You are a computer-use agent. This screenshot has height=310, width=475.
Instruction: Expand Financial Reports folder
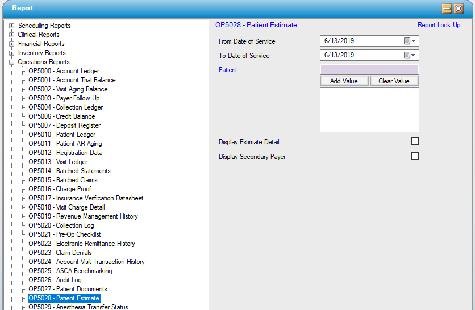pos(12,44)
